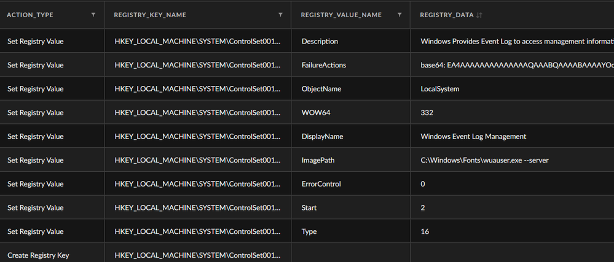The height and width of the screenshot is (262, 614).
Task: Click registry key path in Create Registry Key row
Action: point(197,255)
